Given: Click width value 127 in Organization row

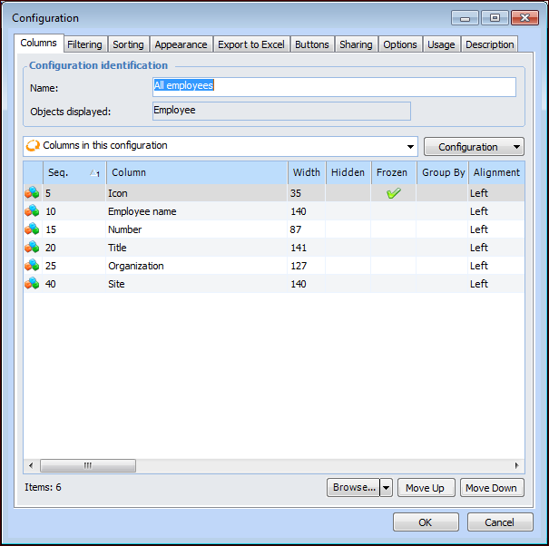Looking at the screenshot, I should [x=299, y=266].
